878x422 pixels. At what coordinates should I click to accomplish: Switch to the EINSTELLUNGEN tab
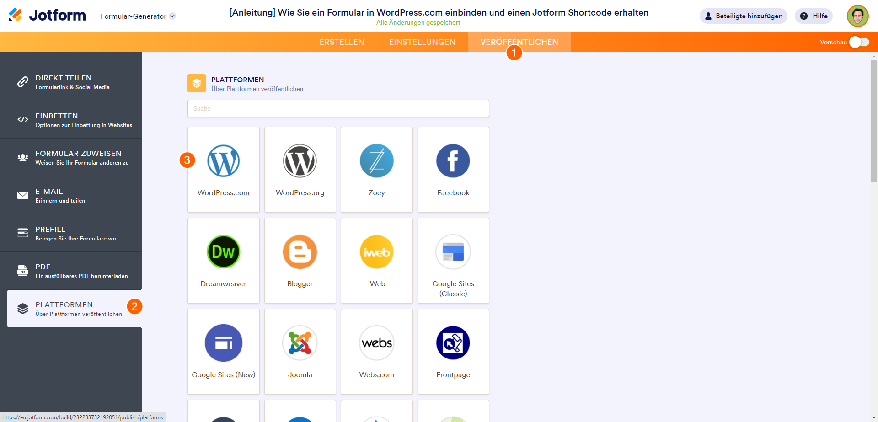click(422, 42)
